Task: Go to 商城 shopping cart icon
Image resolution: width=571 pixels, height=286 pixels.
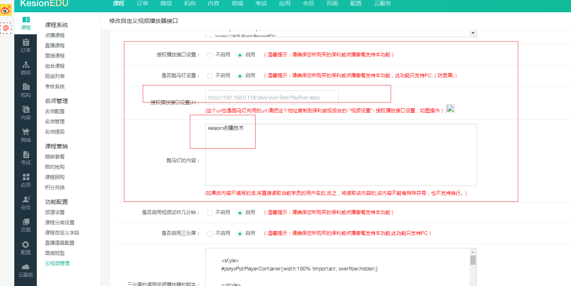Action: click(26, 132)
